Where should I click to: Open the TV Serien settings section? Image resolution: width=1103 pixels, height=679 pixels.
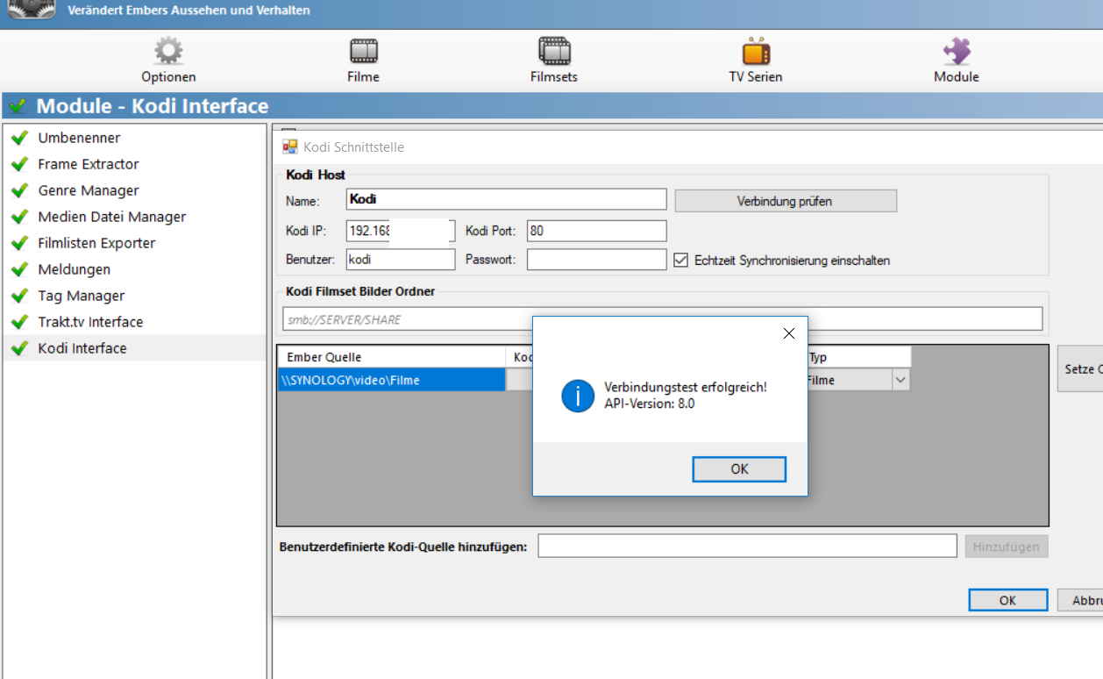pyautogui.click(x=755, y=60)
